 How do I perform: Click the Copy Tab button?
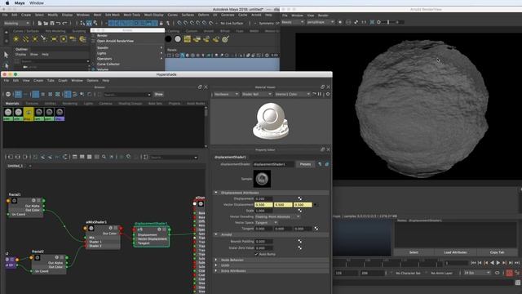pyautogui.click(x=497, y=252)
